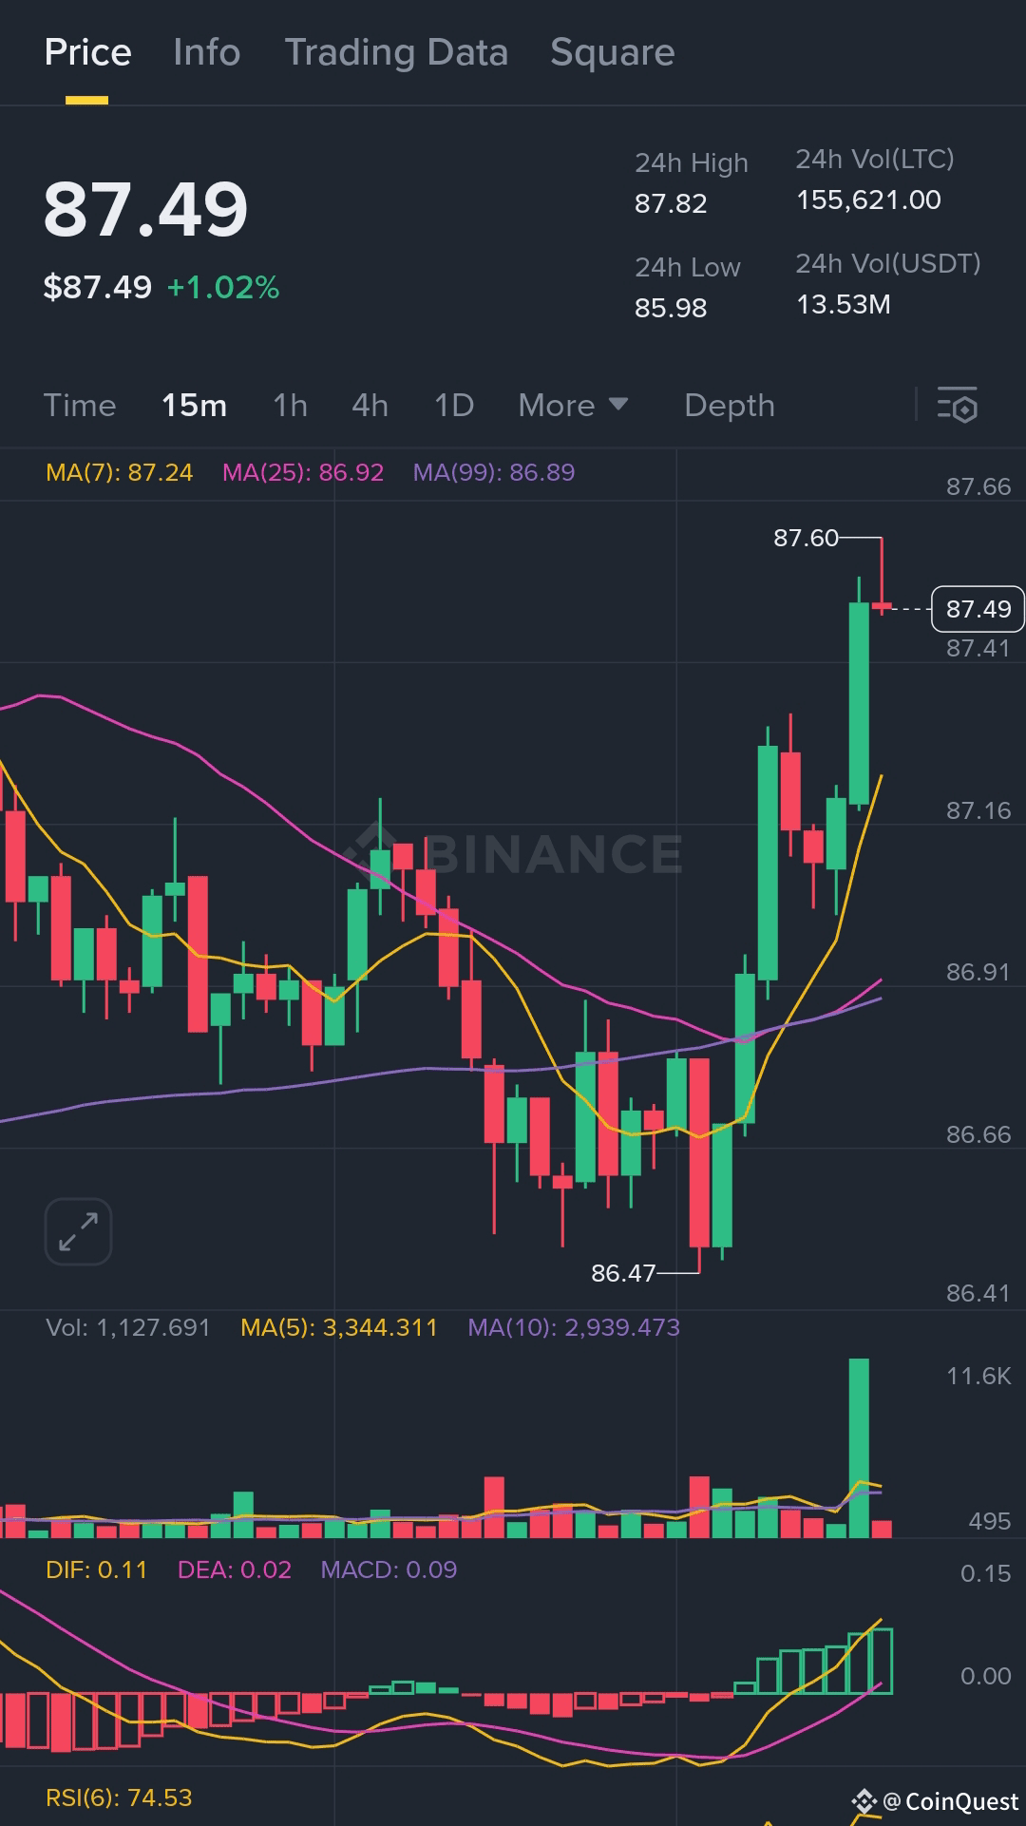Tap the CoinQuest watermark icon
The width and height of the screenshot is (1026, 1826).
pyautogui.click(x=864, y=1801)
